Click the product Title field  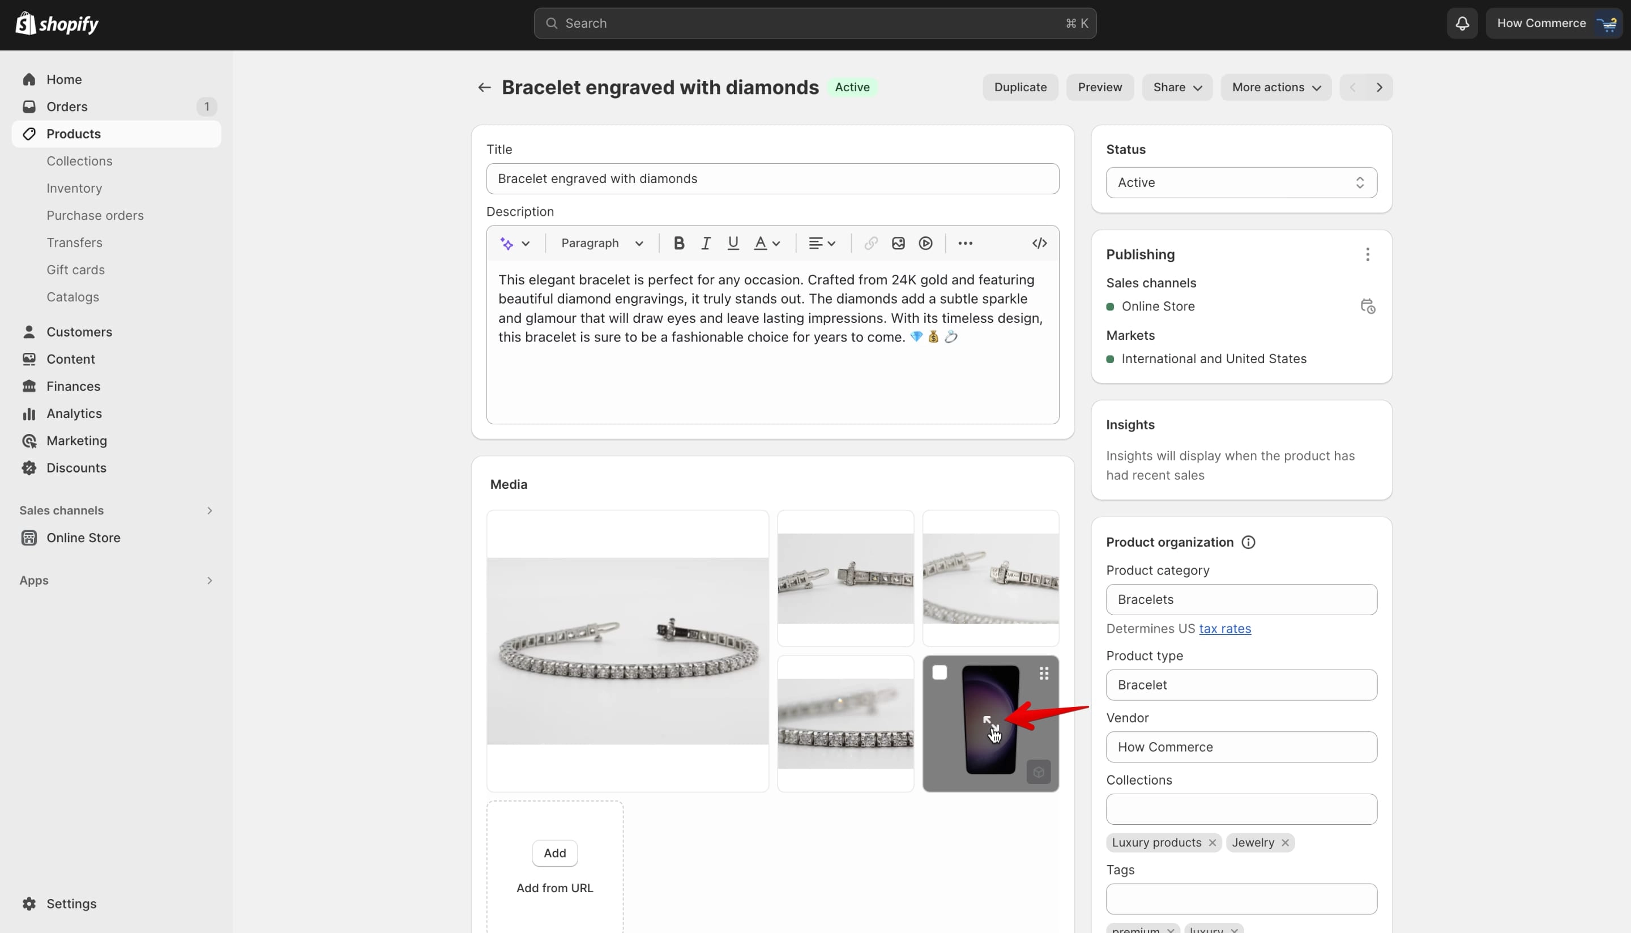(772, 179)
